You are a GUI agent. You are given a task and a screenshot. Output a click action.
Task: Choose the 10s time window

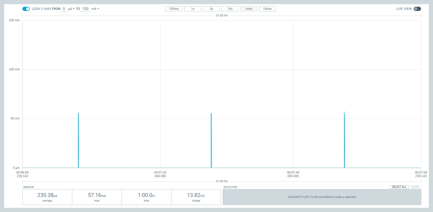click(230, 9)
